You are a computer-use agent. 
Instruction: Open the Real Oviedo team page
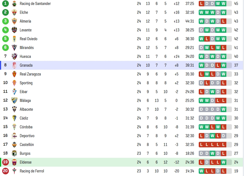click(x=28, y=39)
